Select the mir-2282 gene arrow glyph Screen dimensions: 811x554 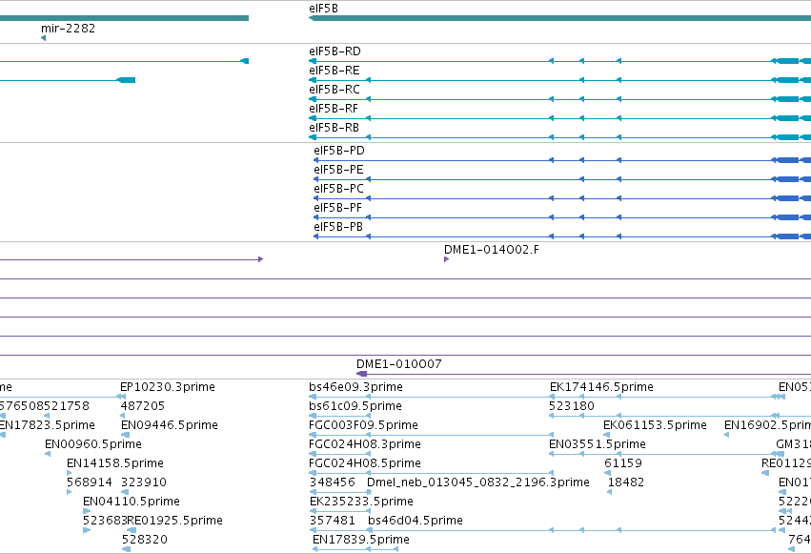(x=44, y=38)
